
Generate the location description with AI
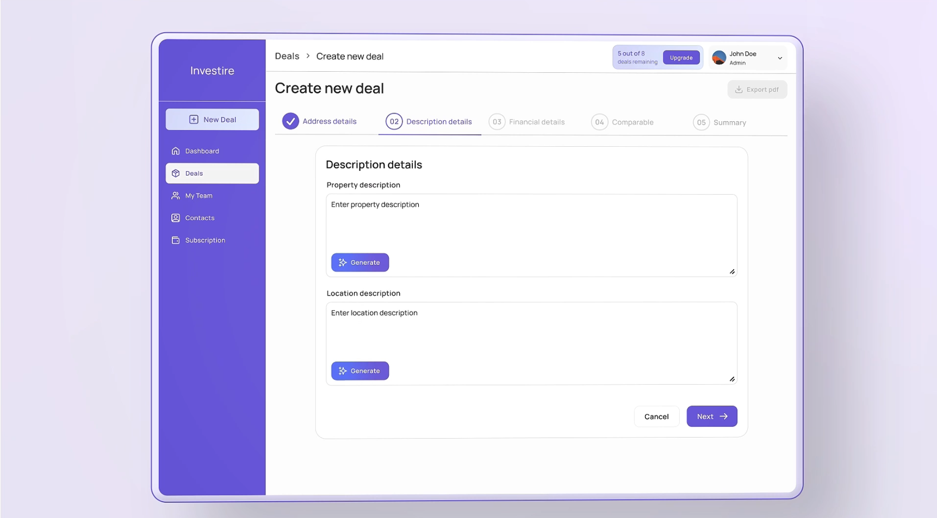click(360, 371)
